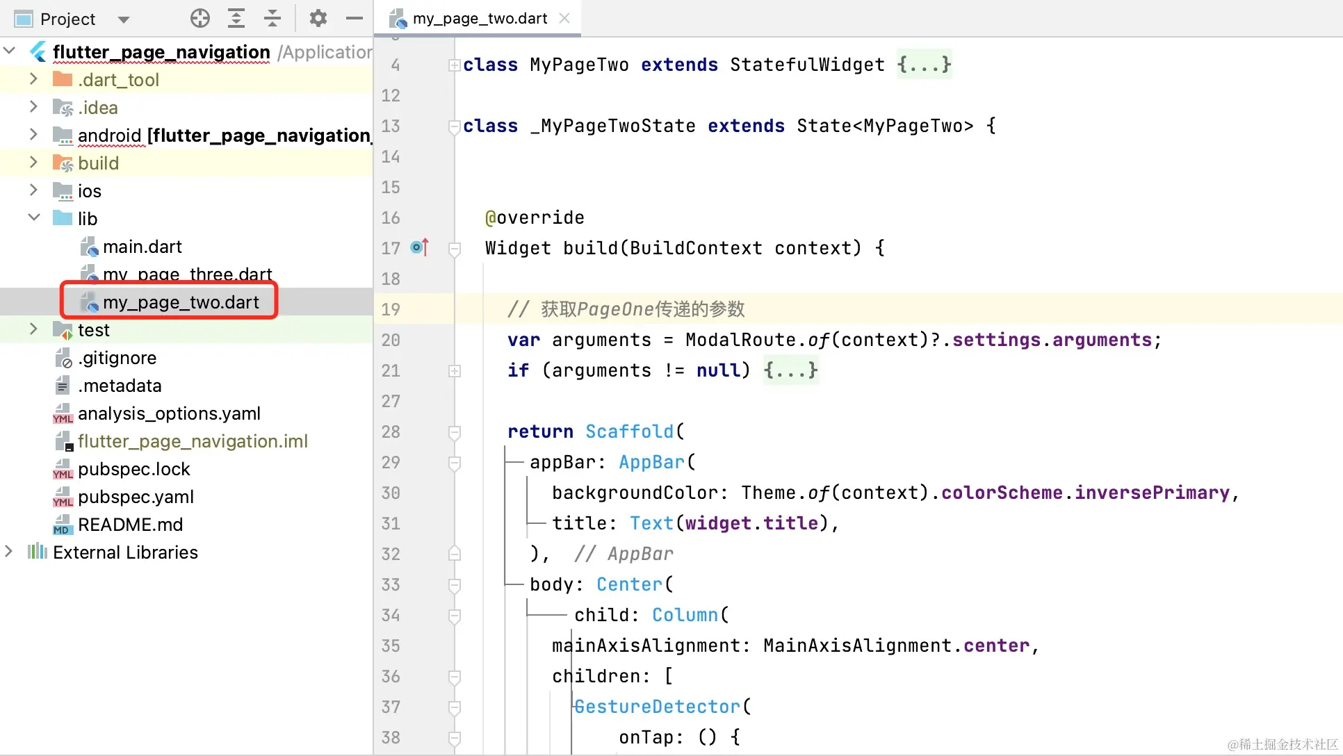Open the Project view dropdown arrow
Viewport: 1343px width, 756px height.
click(x=124, y=19)
